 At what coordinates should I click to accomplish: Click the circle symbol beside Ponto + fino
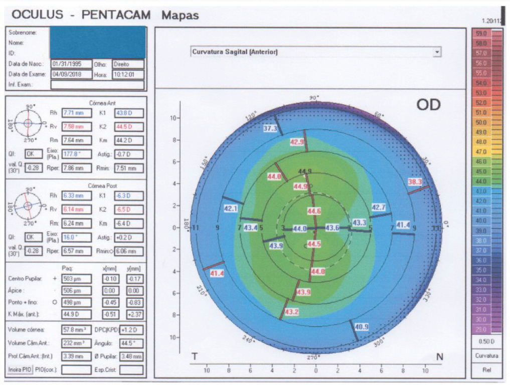(x=54, y=302)
